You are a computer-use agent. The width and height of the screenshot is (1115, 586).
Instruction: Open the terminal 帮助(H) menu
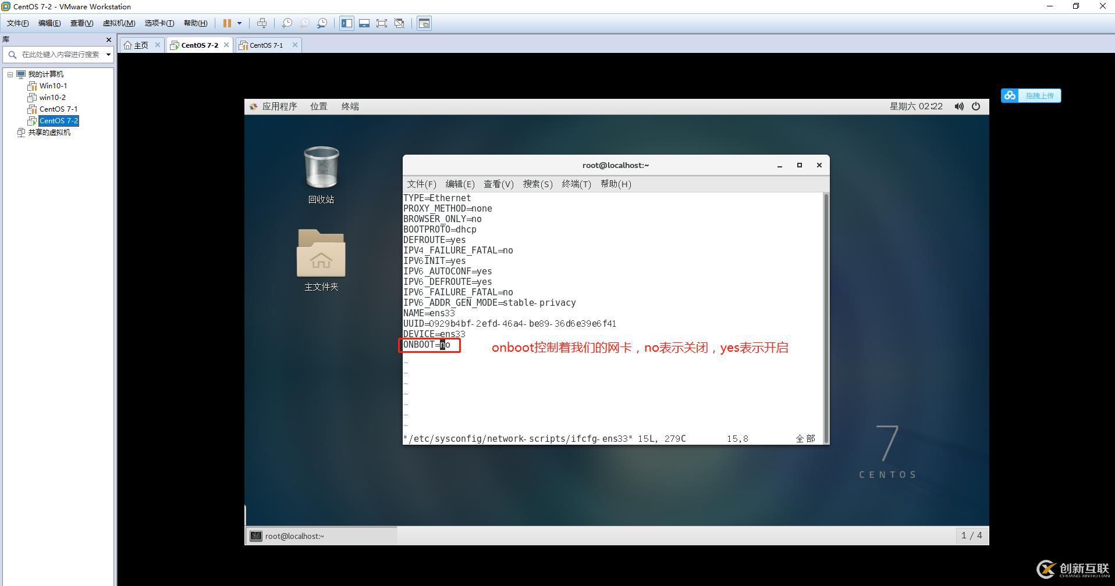[x=616, y=184]
